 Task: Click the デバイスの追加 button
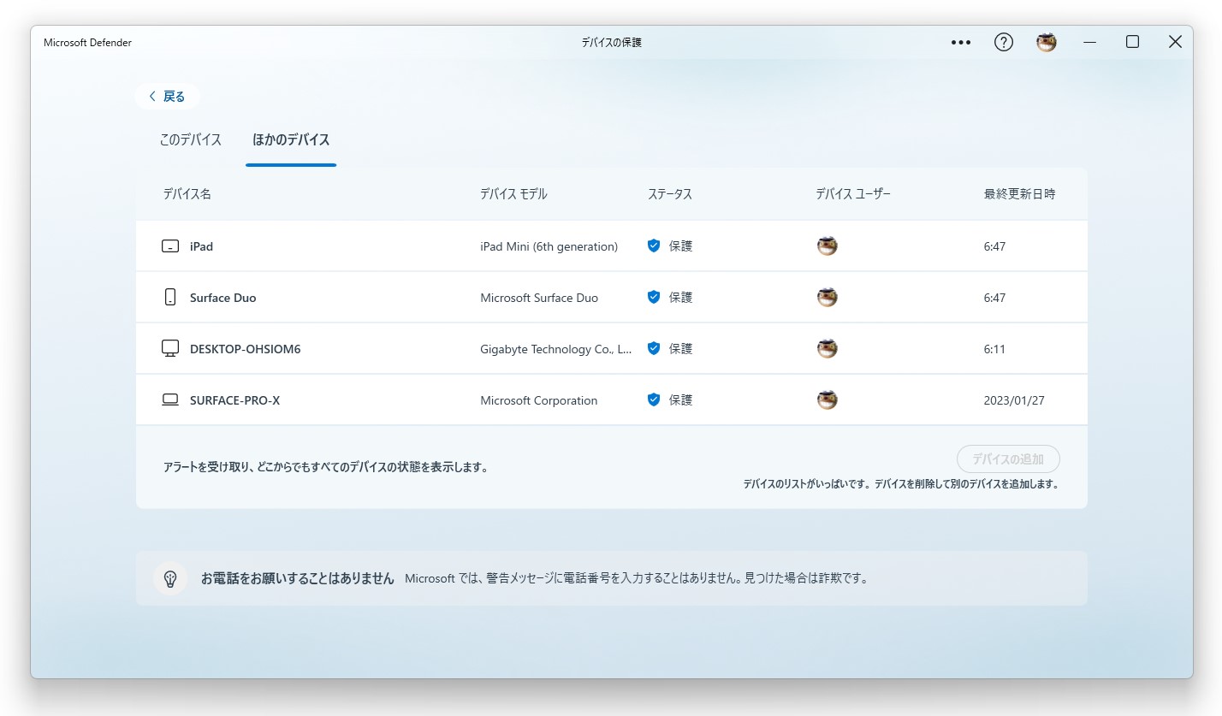(1008, 459)
